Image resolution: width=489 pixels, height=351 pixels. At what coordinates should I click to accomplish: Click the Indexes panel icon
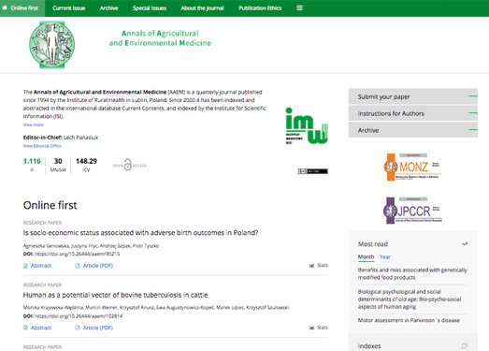click(465, 345)
